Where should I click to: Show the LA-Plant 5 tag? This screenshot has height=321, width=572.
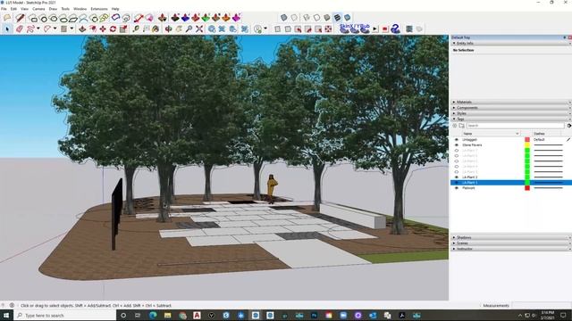point(457,161)
